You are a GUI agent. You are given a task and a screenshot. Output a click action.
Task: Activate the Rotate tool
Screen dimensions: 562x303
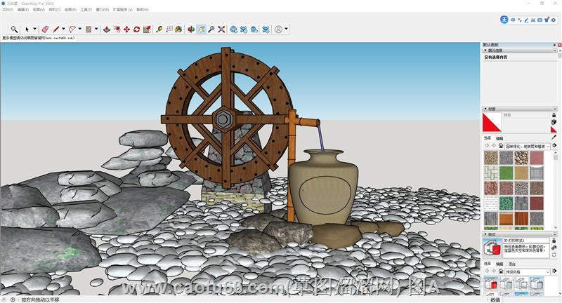(136, 29)
